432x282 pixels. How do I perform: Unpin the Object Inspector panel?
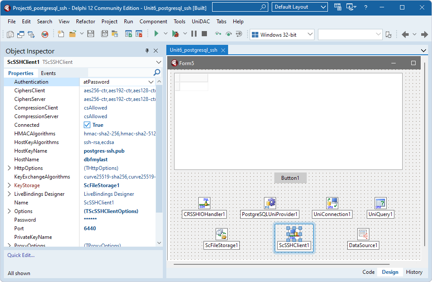click(147, 50)
